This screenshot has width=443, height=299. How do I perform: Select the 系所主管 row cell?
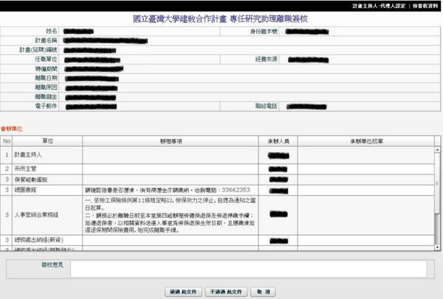point(47,169)
